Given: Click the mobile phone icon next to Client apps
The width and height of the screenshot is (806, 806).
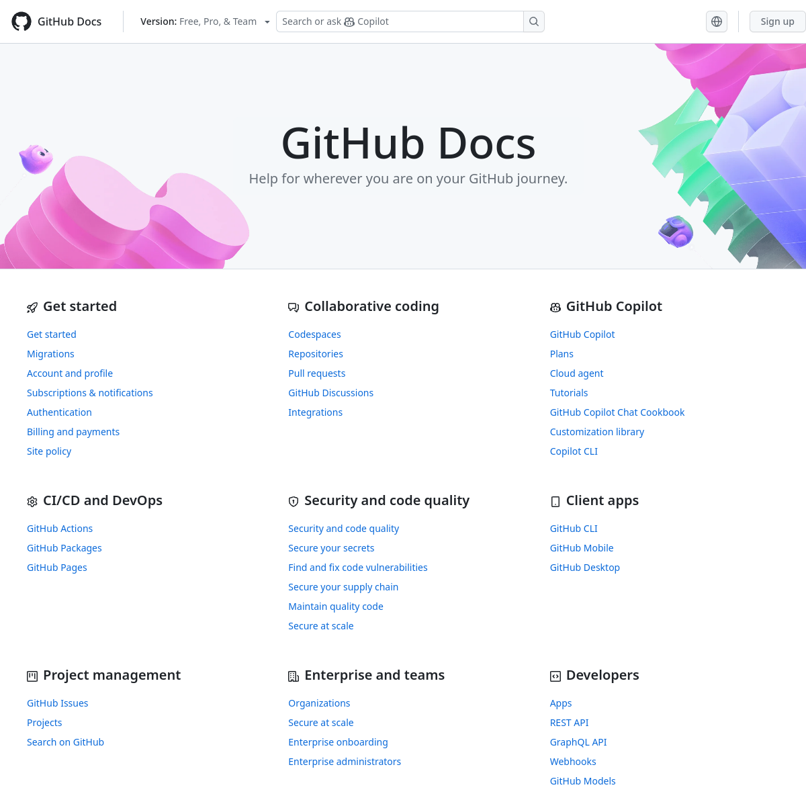Looking at the screenshot, I should [555, 501].
